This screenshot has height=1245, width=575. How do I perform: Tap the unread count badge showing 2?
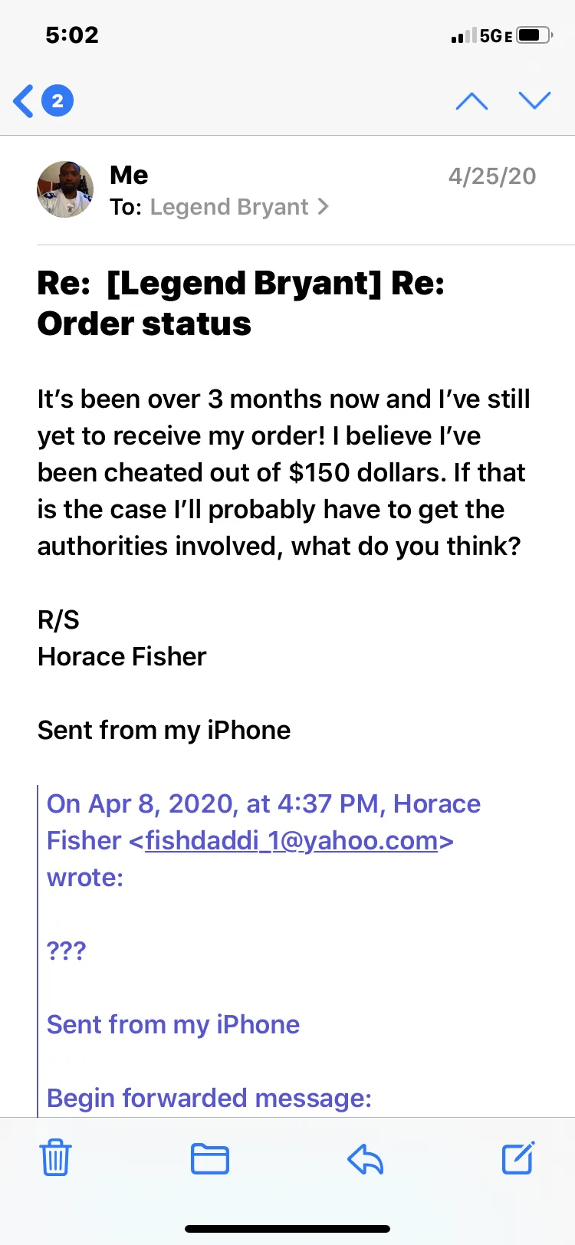tap(58, 100)
